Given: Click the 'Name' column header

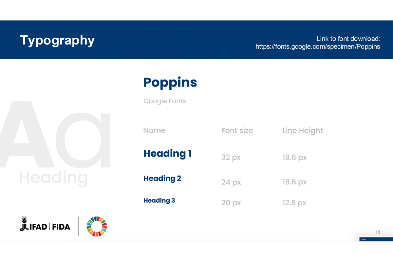Looking at the screenshot, I should tap(154, 130).
